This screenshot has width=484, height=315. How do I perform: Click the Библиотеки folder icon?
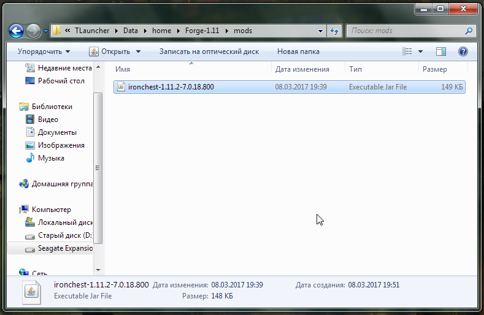24,107
